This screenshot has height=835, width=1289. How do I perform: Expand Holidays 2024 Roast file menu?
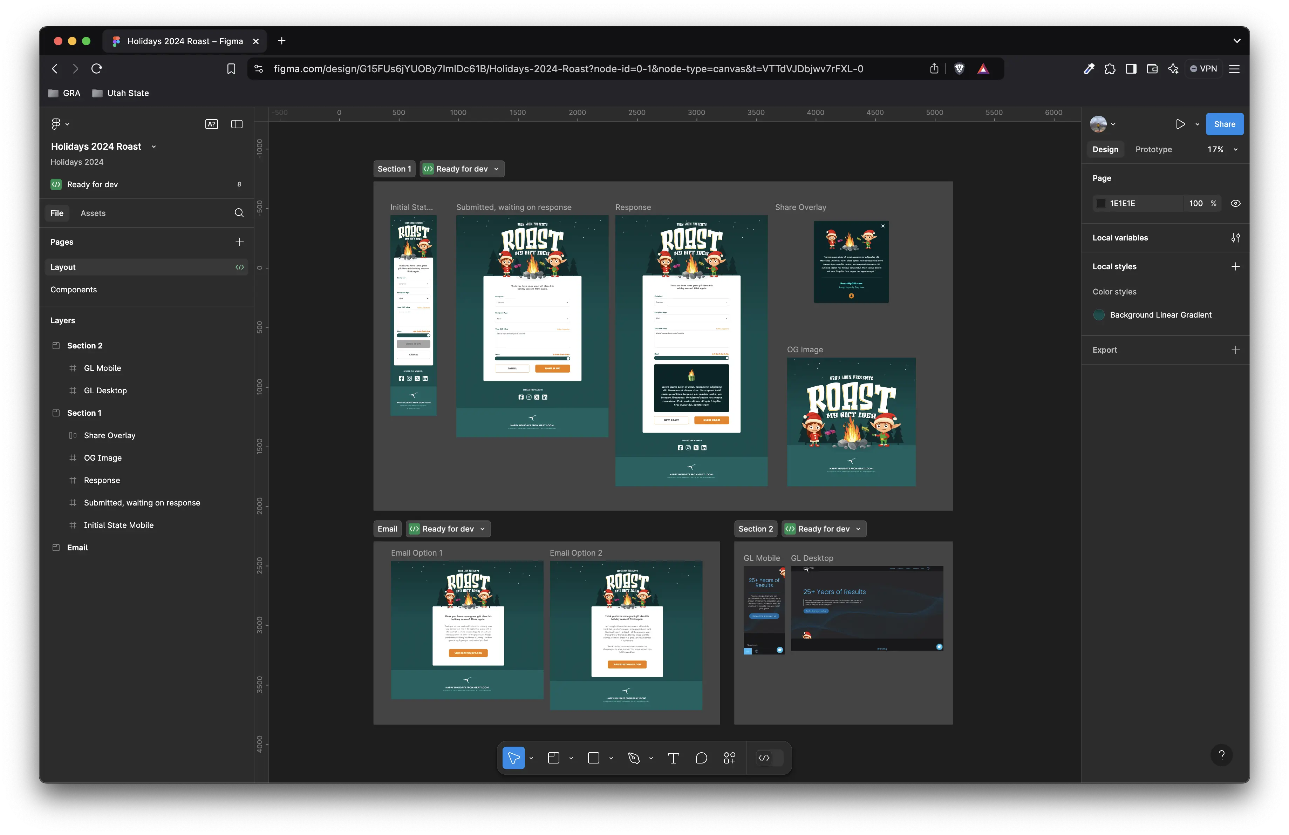pos(154,147)
